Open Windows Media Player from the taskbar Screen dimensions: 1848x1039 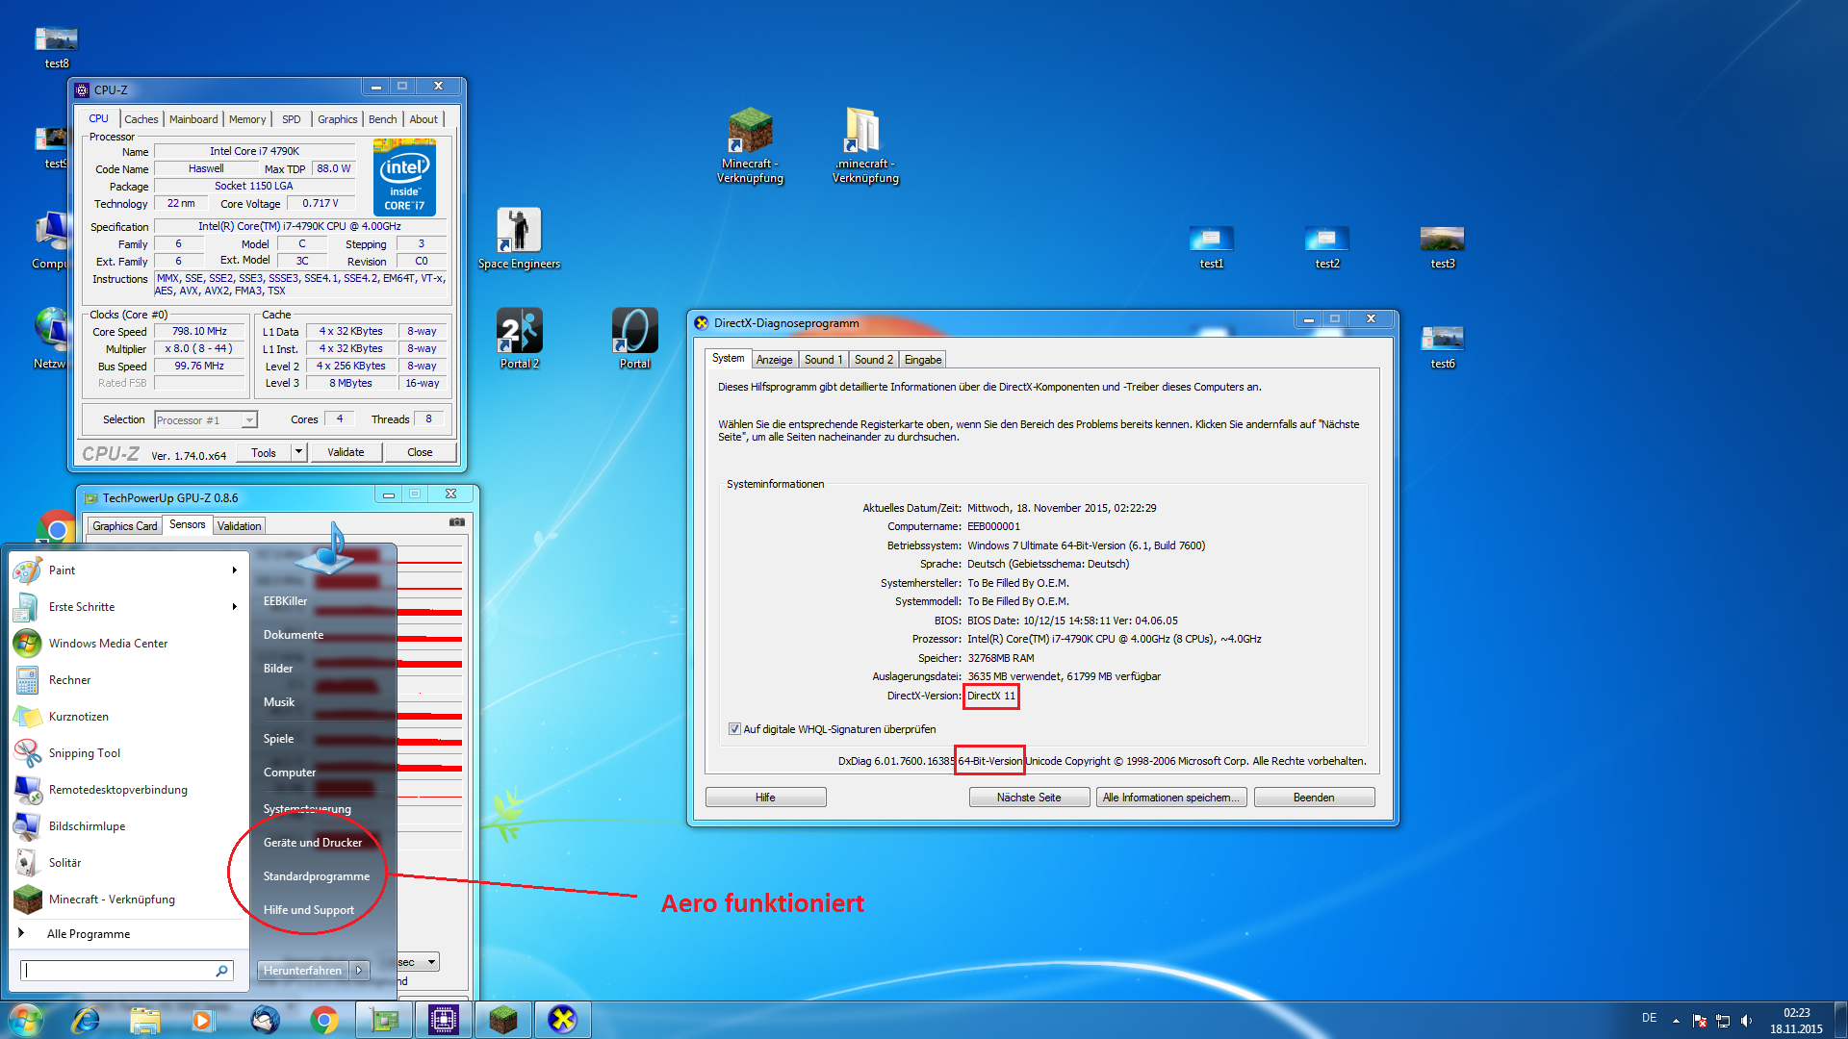coord(203,1020)
